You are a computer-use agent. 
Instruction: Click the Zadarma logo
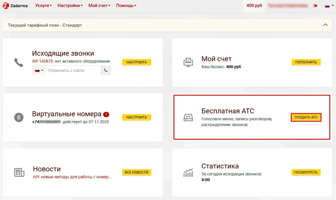[15, 6]
